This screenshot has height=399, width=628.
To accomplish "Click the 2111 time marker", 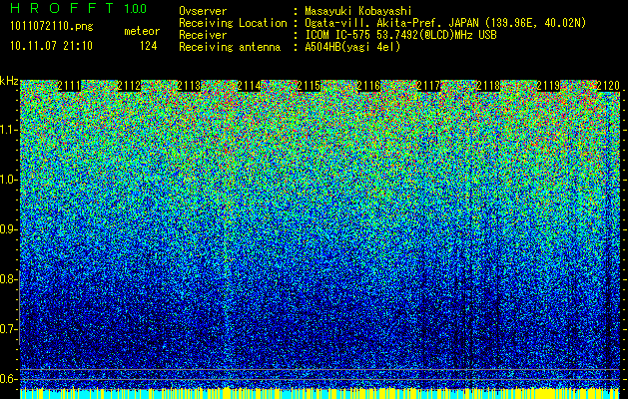I will point(69,86).
